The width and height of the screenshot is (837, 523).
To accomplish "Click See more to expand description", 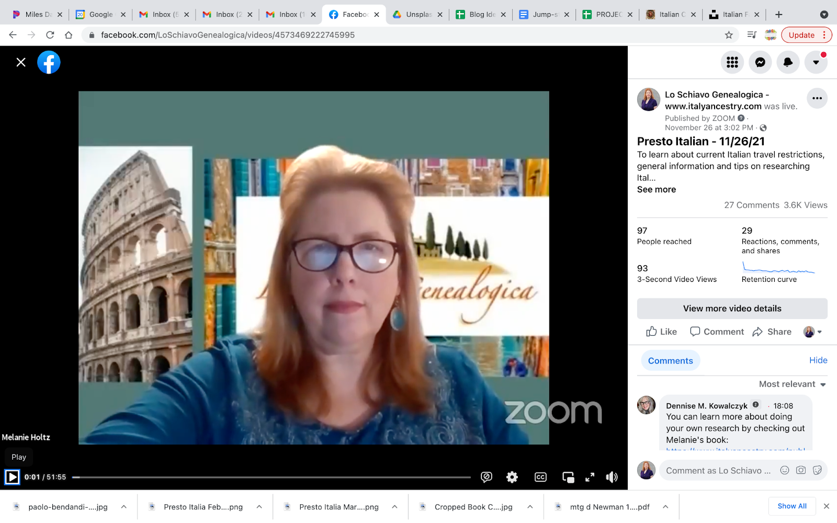I will click(657, 189).
